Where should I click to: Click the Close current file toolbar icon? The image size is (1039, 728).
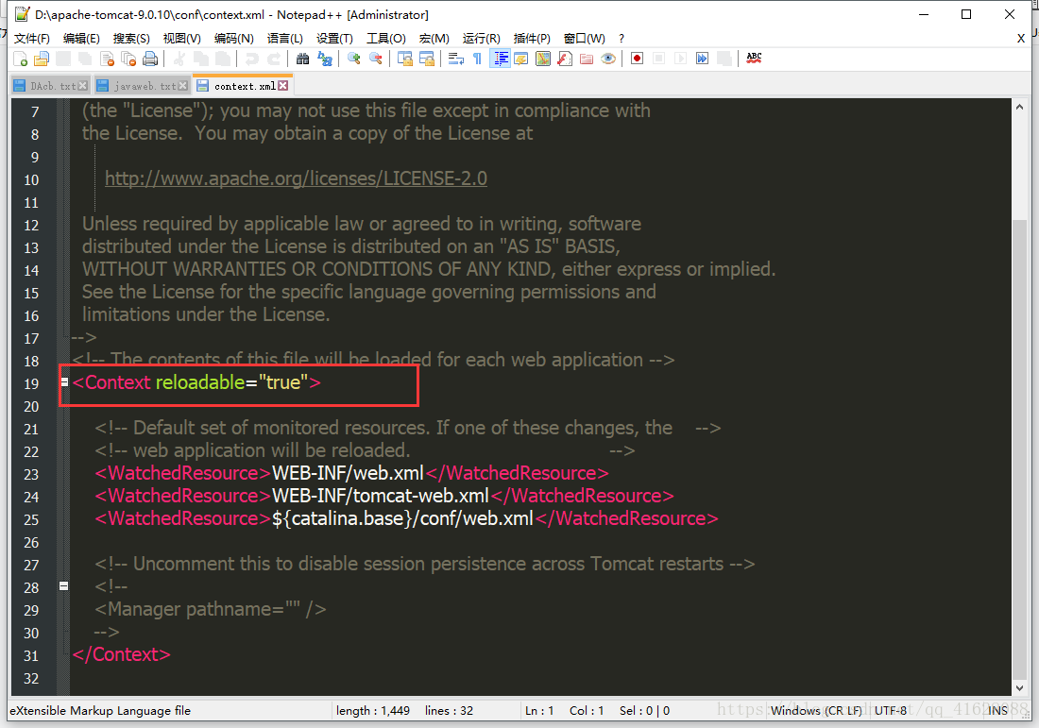pyautogui.click(x=108, y=59)
